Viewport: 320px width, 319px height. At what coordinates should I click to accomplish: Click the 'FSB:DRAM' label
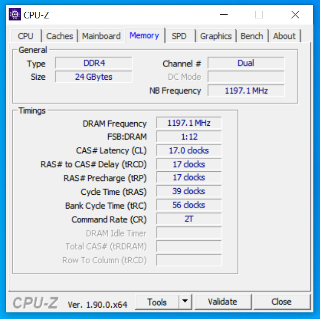(127, 137)
